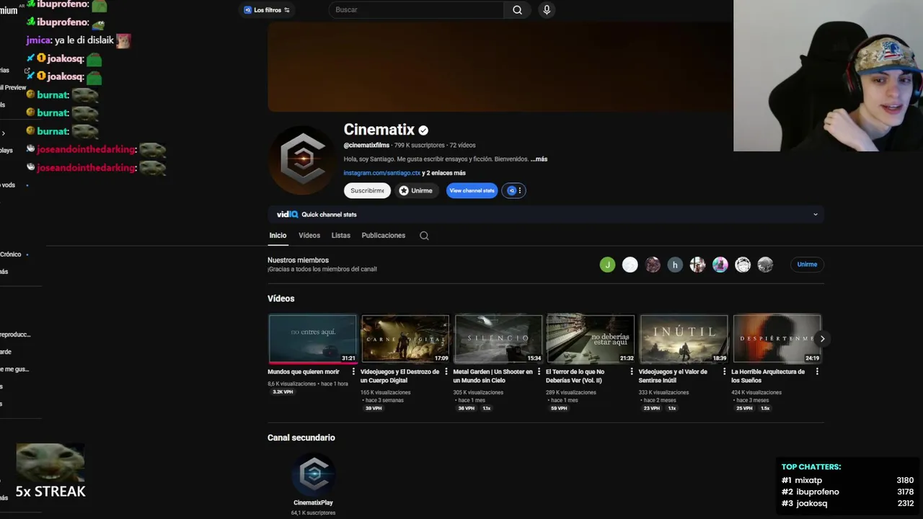Open Silencio Metal Garden thumbnail

click(x=498, y=339)
